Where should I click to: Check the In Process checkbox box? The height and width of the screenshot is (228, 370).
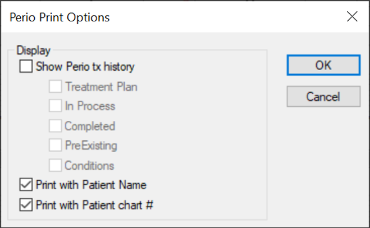(x=55, y=106)
